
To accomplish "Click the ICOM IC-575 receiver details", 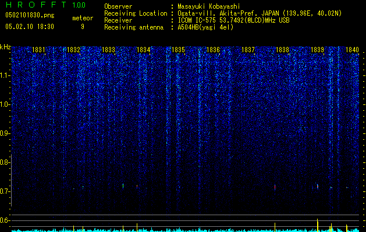I will pos(233,20).
